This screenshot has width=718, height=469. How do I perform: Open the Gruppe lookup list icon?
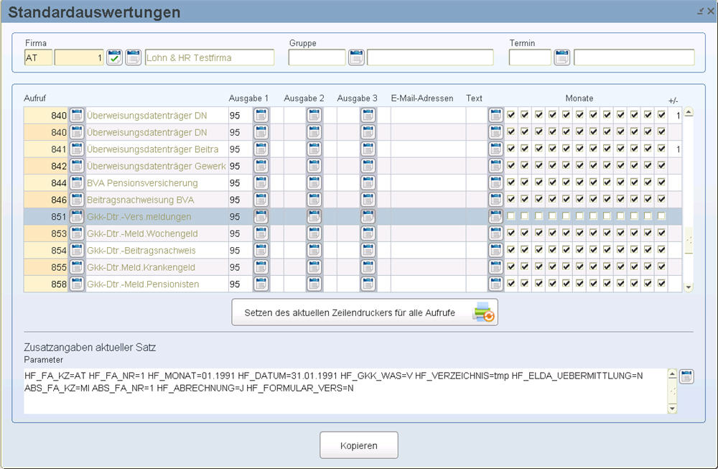(x=356, y=57)
